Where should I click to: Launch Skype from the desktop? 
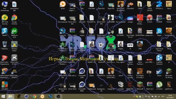pyautogui.click(x=159, y=32)
